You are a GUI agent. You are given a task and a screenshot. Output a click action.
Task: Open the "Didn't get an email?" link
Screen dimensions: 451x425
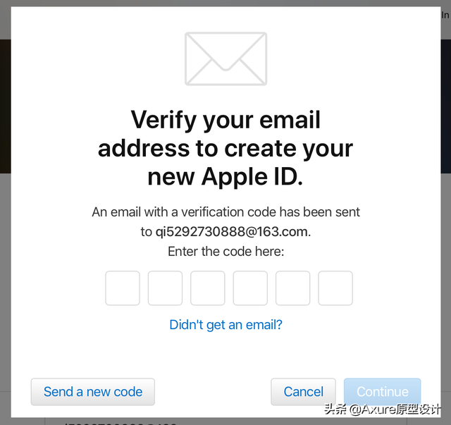pos(225,325)
